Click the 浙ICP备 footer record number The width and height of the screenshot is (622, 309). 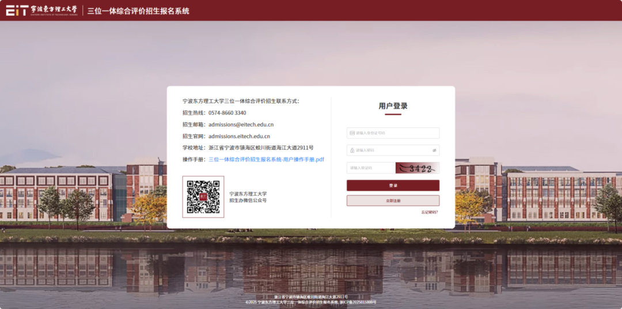[x=358, y=302]
